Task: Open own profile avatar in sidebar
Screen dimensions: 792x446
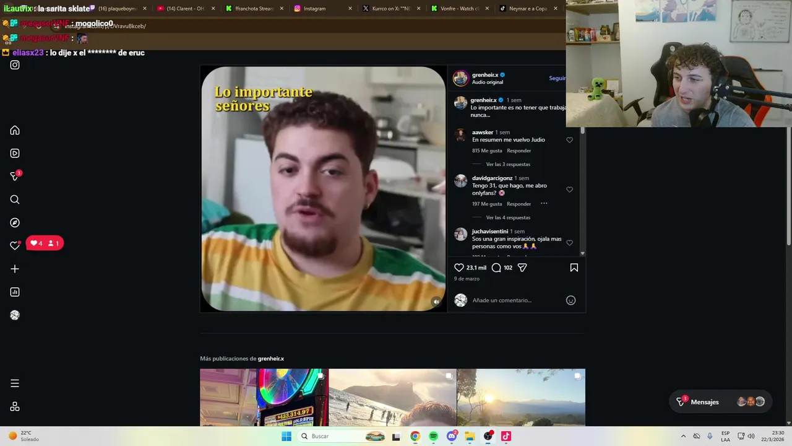Action: (x=15, y=315)
